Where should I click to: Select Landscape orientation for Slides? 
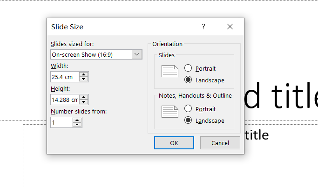(189, 80)
